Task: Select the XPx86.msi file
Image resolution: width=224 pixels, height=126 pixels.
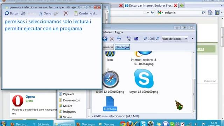Action: [x=110, y=104]
